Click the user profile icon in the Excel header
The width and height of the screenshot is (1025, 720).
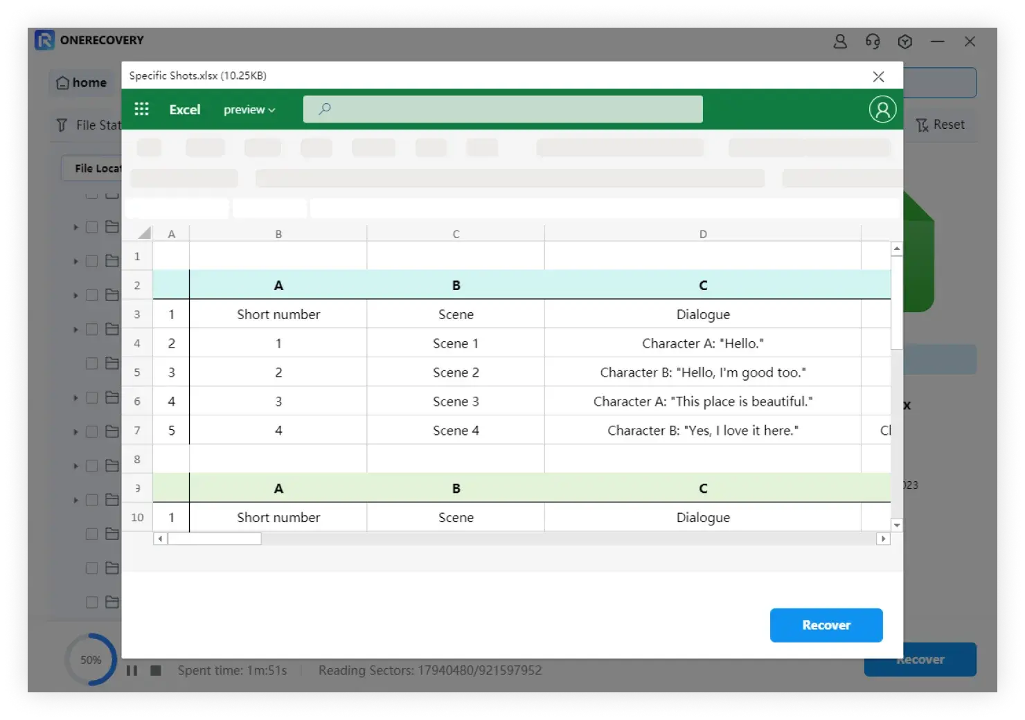(882, 109)
